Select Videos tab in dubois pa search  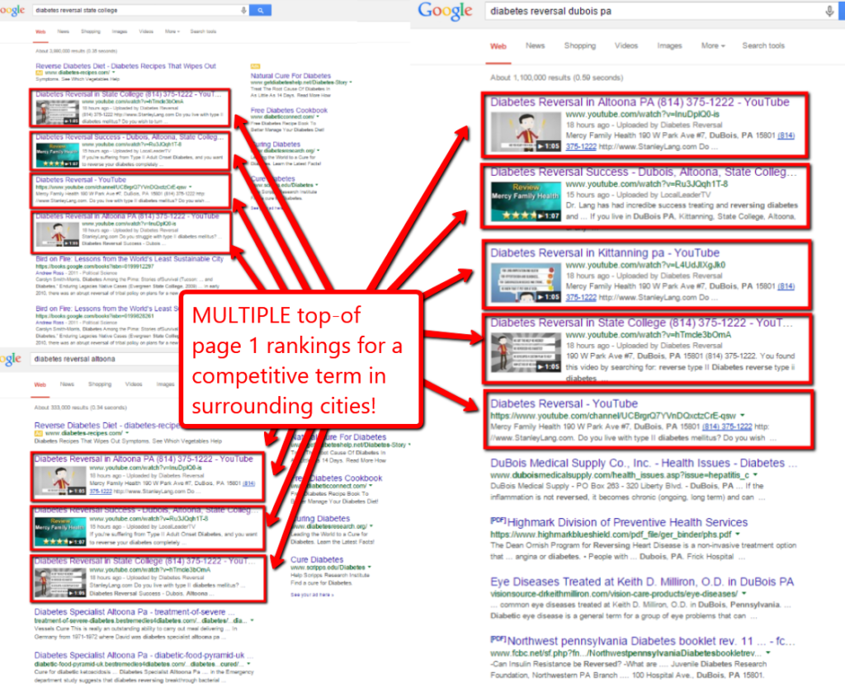tap(626, 46)
